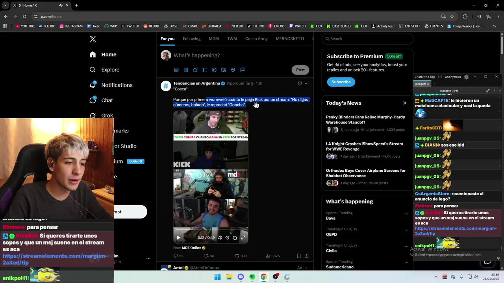This screenshot has height=283, width=504.
Task: Click the greyed Post button in composer
Action: tap(300, 70)
